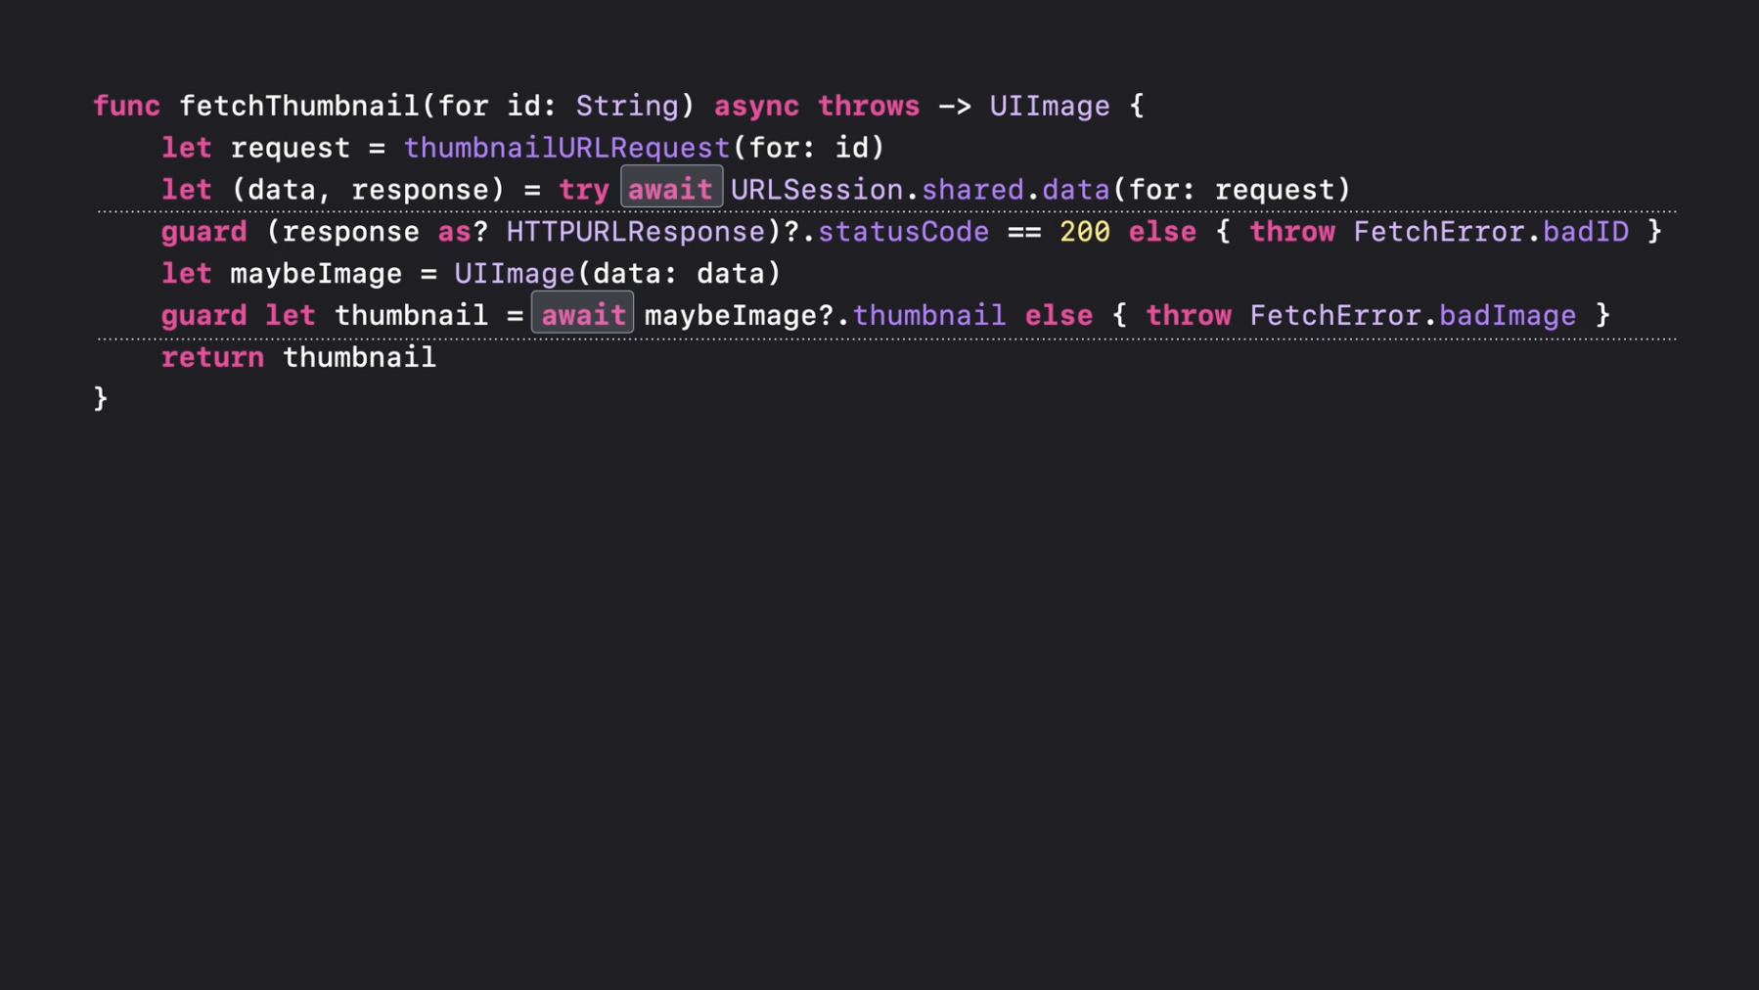Click thumbnailURLRequest function call
This screenshot has height=990, width=1759.
(566, 148)
